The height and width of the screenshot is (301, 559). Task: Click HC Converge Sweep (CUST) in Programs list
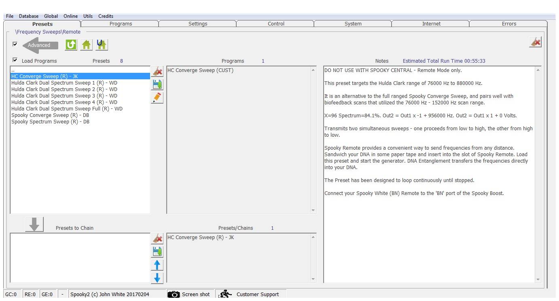click(200, 70)
